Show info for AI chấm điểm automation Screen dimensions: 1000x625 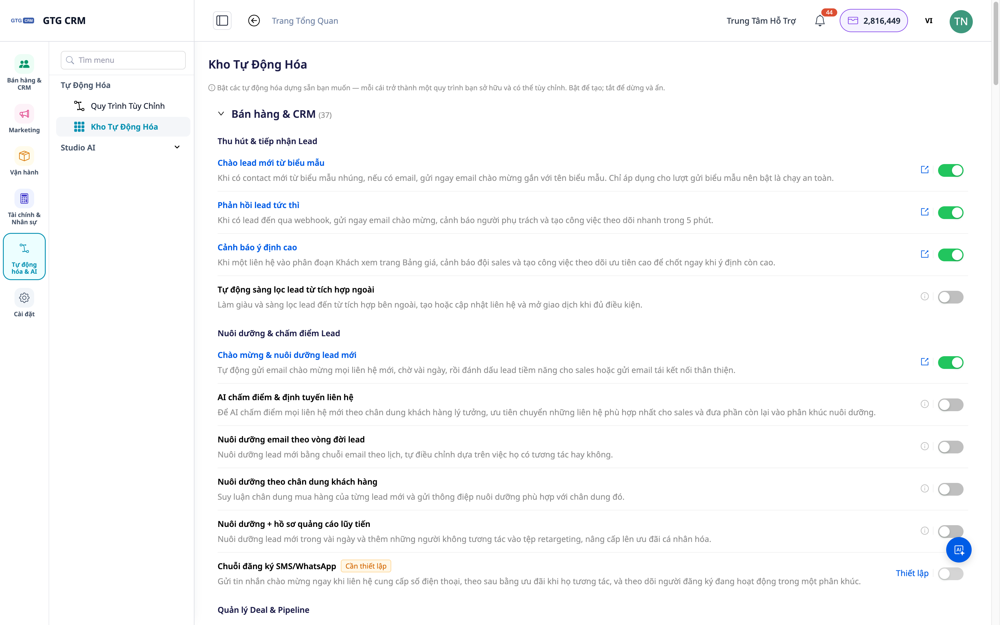pyautogui.click(x=925, y=404)
